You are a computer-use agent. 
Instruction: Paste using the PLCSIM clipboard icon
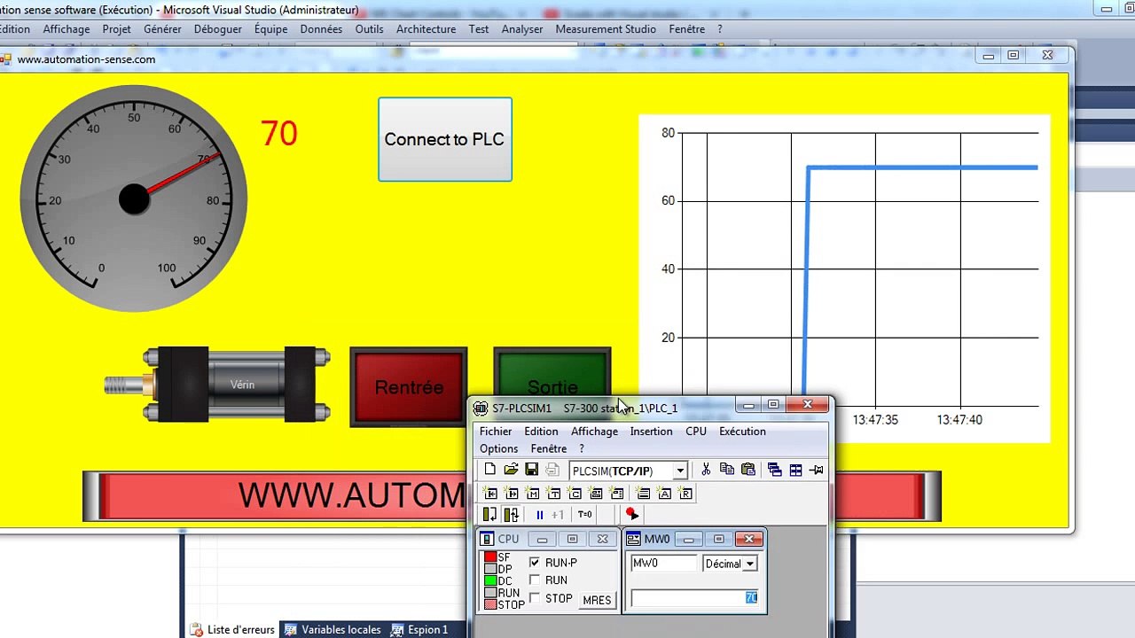[748, 470]
